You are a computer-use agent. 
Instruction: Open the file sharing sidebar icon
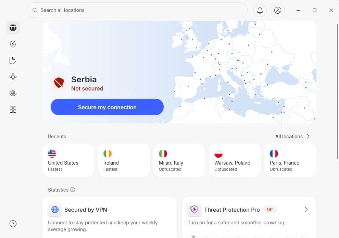[x=13, y=60]
